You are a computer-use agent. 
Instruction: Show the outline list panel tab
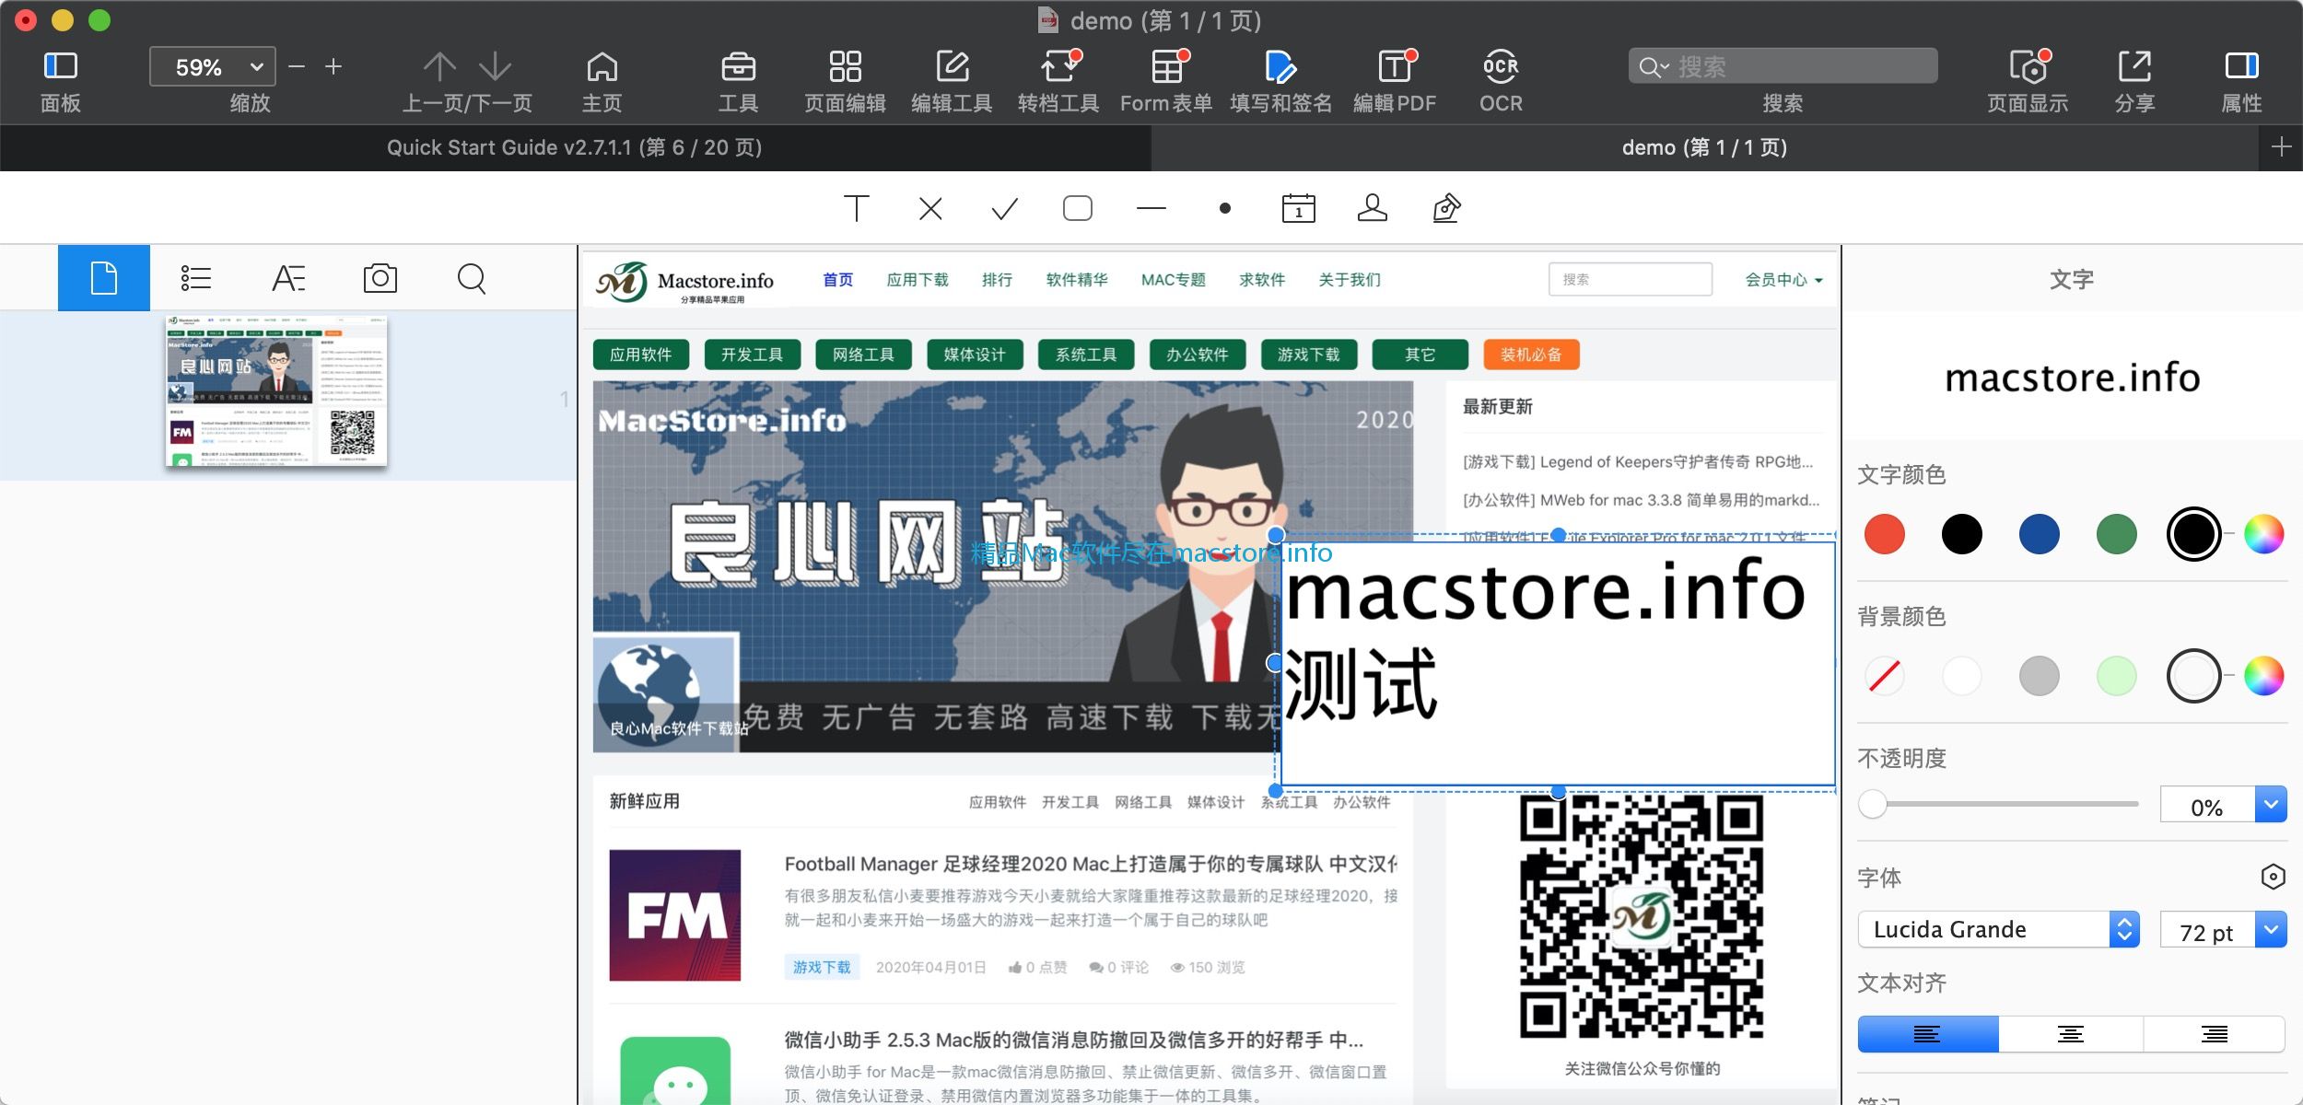coord(196,278)
